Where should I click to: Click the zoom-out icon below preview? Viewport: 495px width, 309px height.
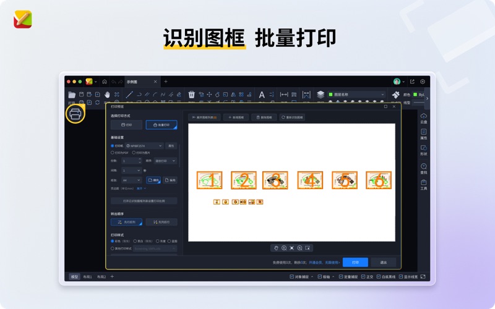coord(299,248)
